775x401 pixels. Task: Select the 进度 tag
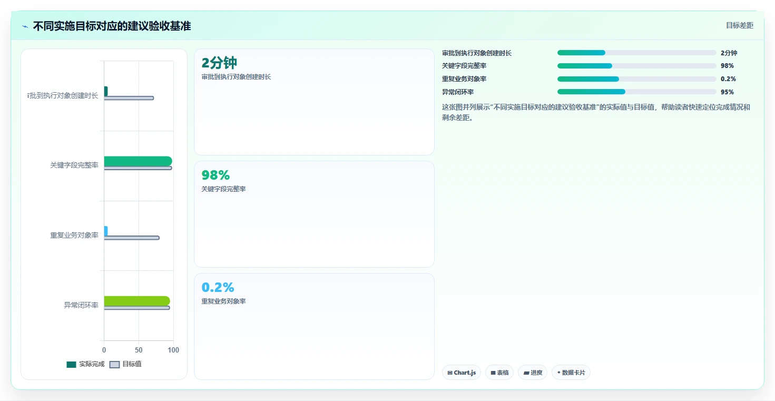pyautogui.click(x=533, y=373)
